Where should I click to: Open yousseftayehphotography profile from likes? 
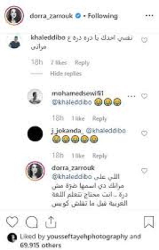tap(87, 237)
